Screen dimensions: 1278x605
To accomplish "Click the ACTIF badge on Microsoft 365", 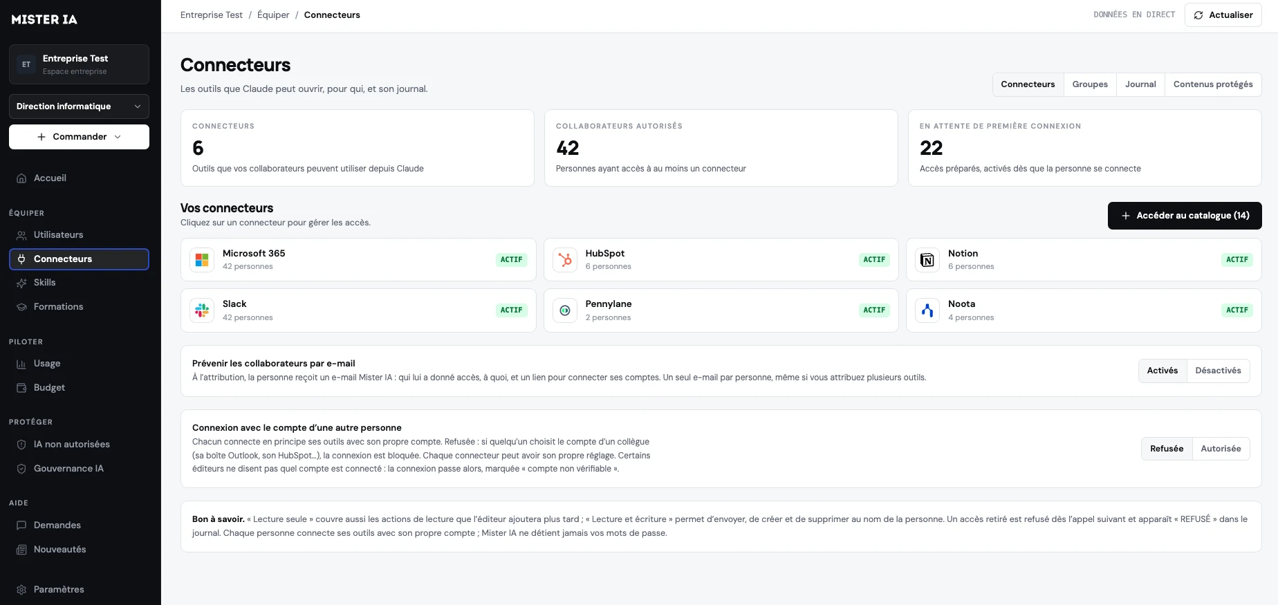I will click(x=511, y=260).
